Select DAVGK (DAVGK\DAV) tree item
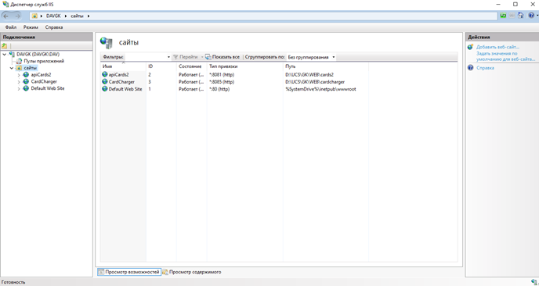This screenshot has height=286, width=539. pyautogui.click(x=38, y=54)
